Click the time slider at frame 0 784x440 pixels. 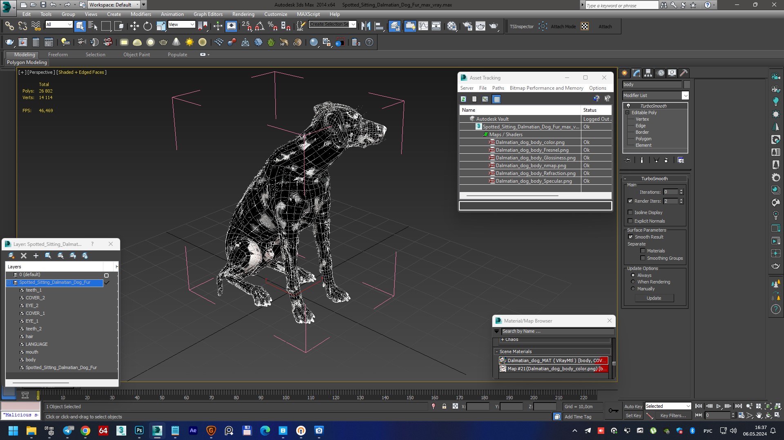pyautogui.click(x=38, y=396)
